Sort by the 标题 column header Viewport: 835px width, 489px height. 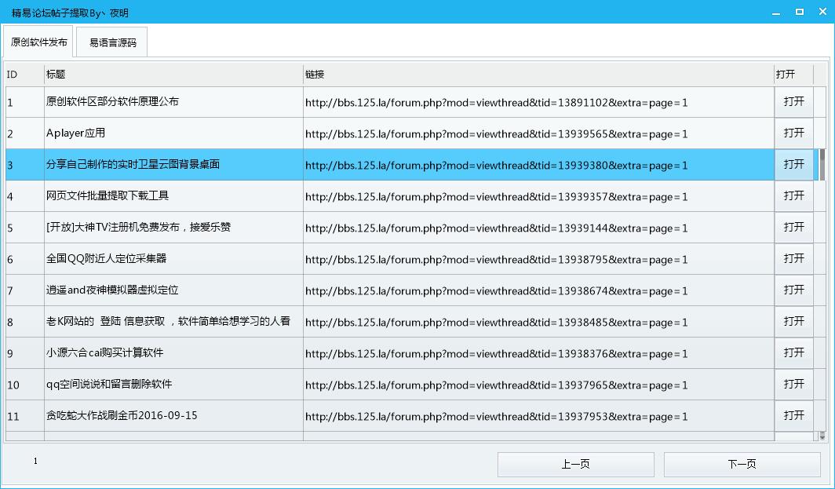[173, 75]
